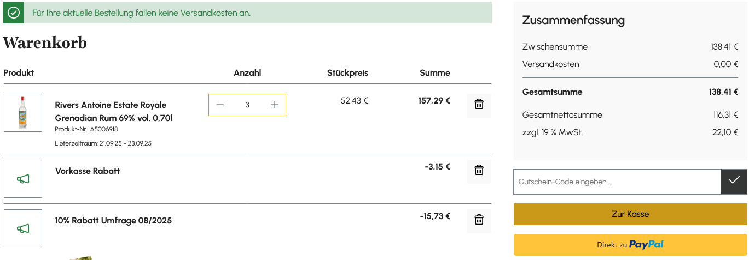Submit voucher code with checkmark button
This screenshot has height=260, width=749.
734,182
